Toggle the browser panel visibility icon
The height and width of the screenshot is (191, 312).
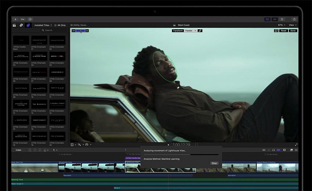[268, 19]
